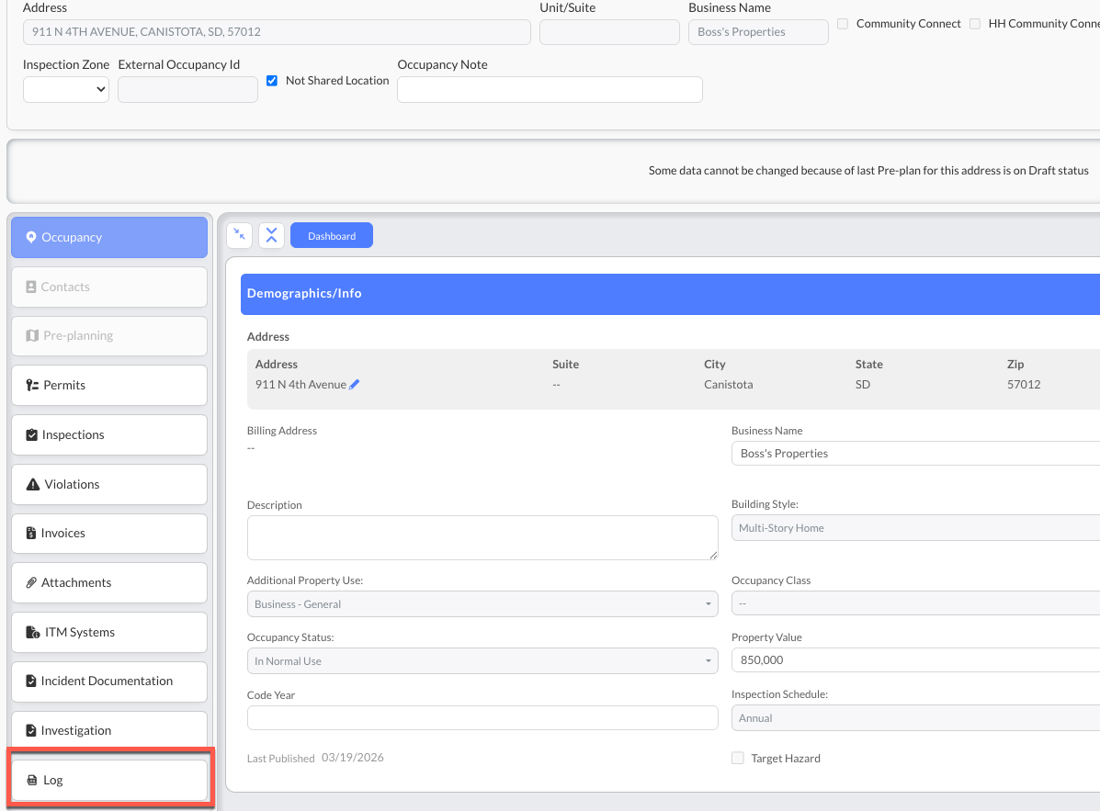Image resolution: width=1100 pixels, height=811 pixels.
Task: Switch to the Inspections section
Action: click(x=109, y=434)
